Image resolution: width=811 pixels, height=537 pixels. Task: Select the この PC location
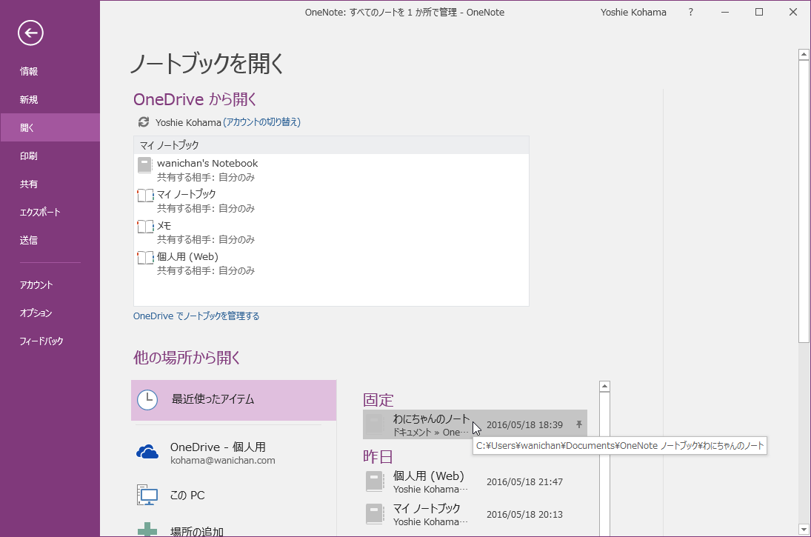coord(234,495)
